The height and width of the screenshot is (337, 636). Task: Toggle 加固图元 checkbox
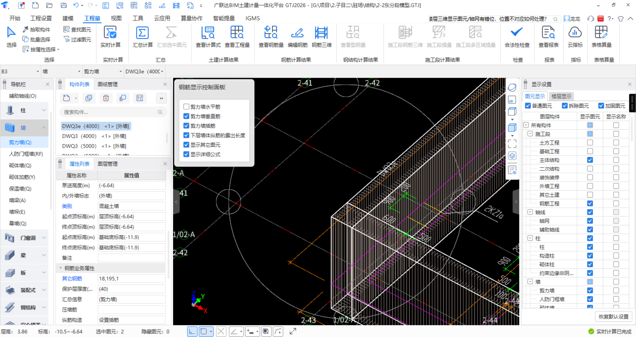point(601,106)
